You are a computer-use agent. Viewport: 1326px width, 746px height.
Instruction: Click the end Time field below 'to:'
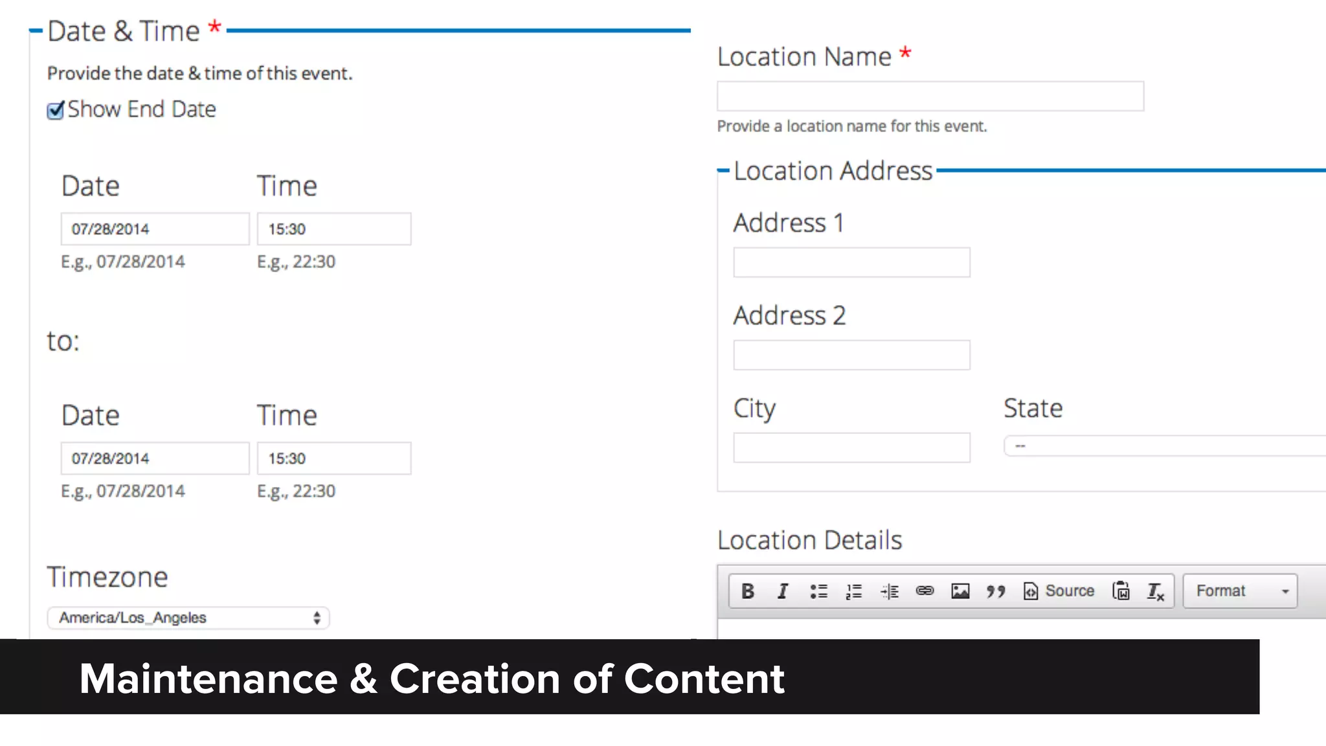pyautogui.click(x=334, y=458)
